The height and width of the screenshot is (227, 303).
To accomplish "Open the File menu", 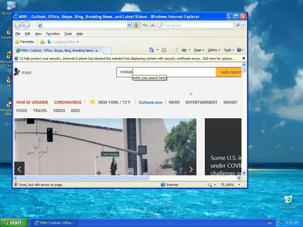I will [x=18, y=34].
